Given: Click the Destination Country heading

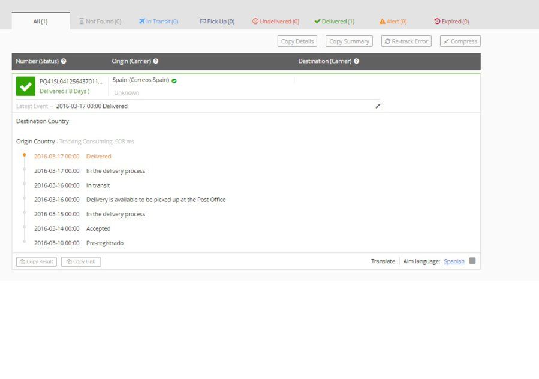Looking at the screenshot, I should pos(43,121).
